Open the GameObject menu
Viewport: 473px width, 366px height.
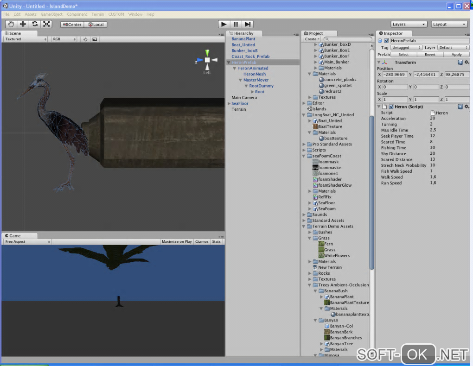[51, 14]
